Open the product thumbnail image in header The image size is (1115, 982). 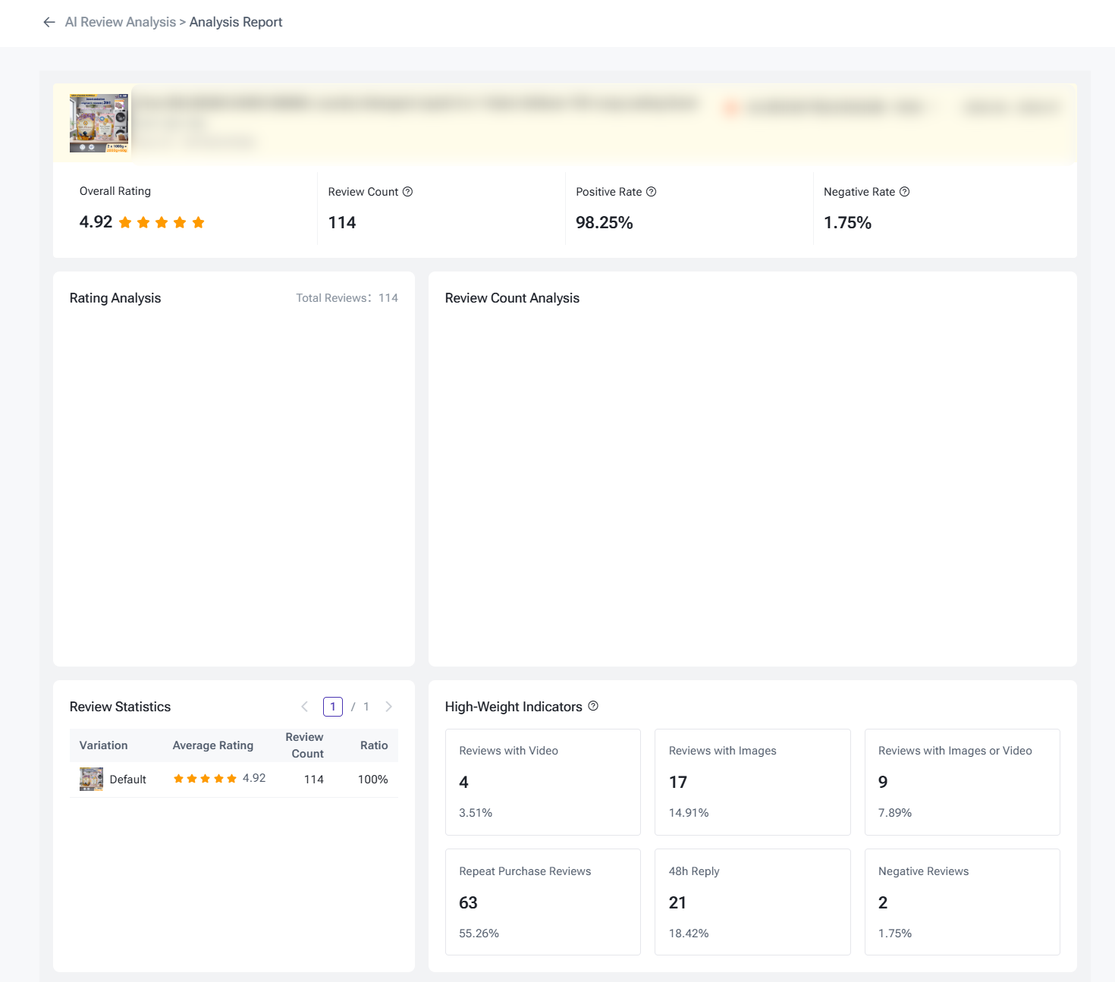click(x=99, y=123)
